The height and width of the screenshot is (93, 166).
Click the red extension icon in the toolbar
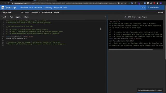pos(154,3)
